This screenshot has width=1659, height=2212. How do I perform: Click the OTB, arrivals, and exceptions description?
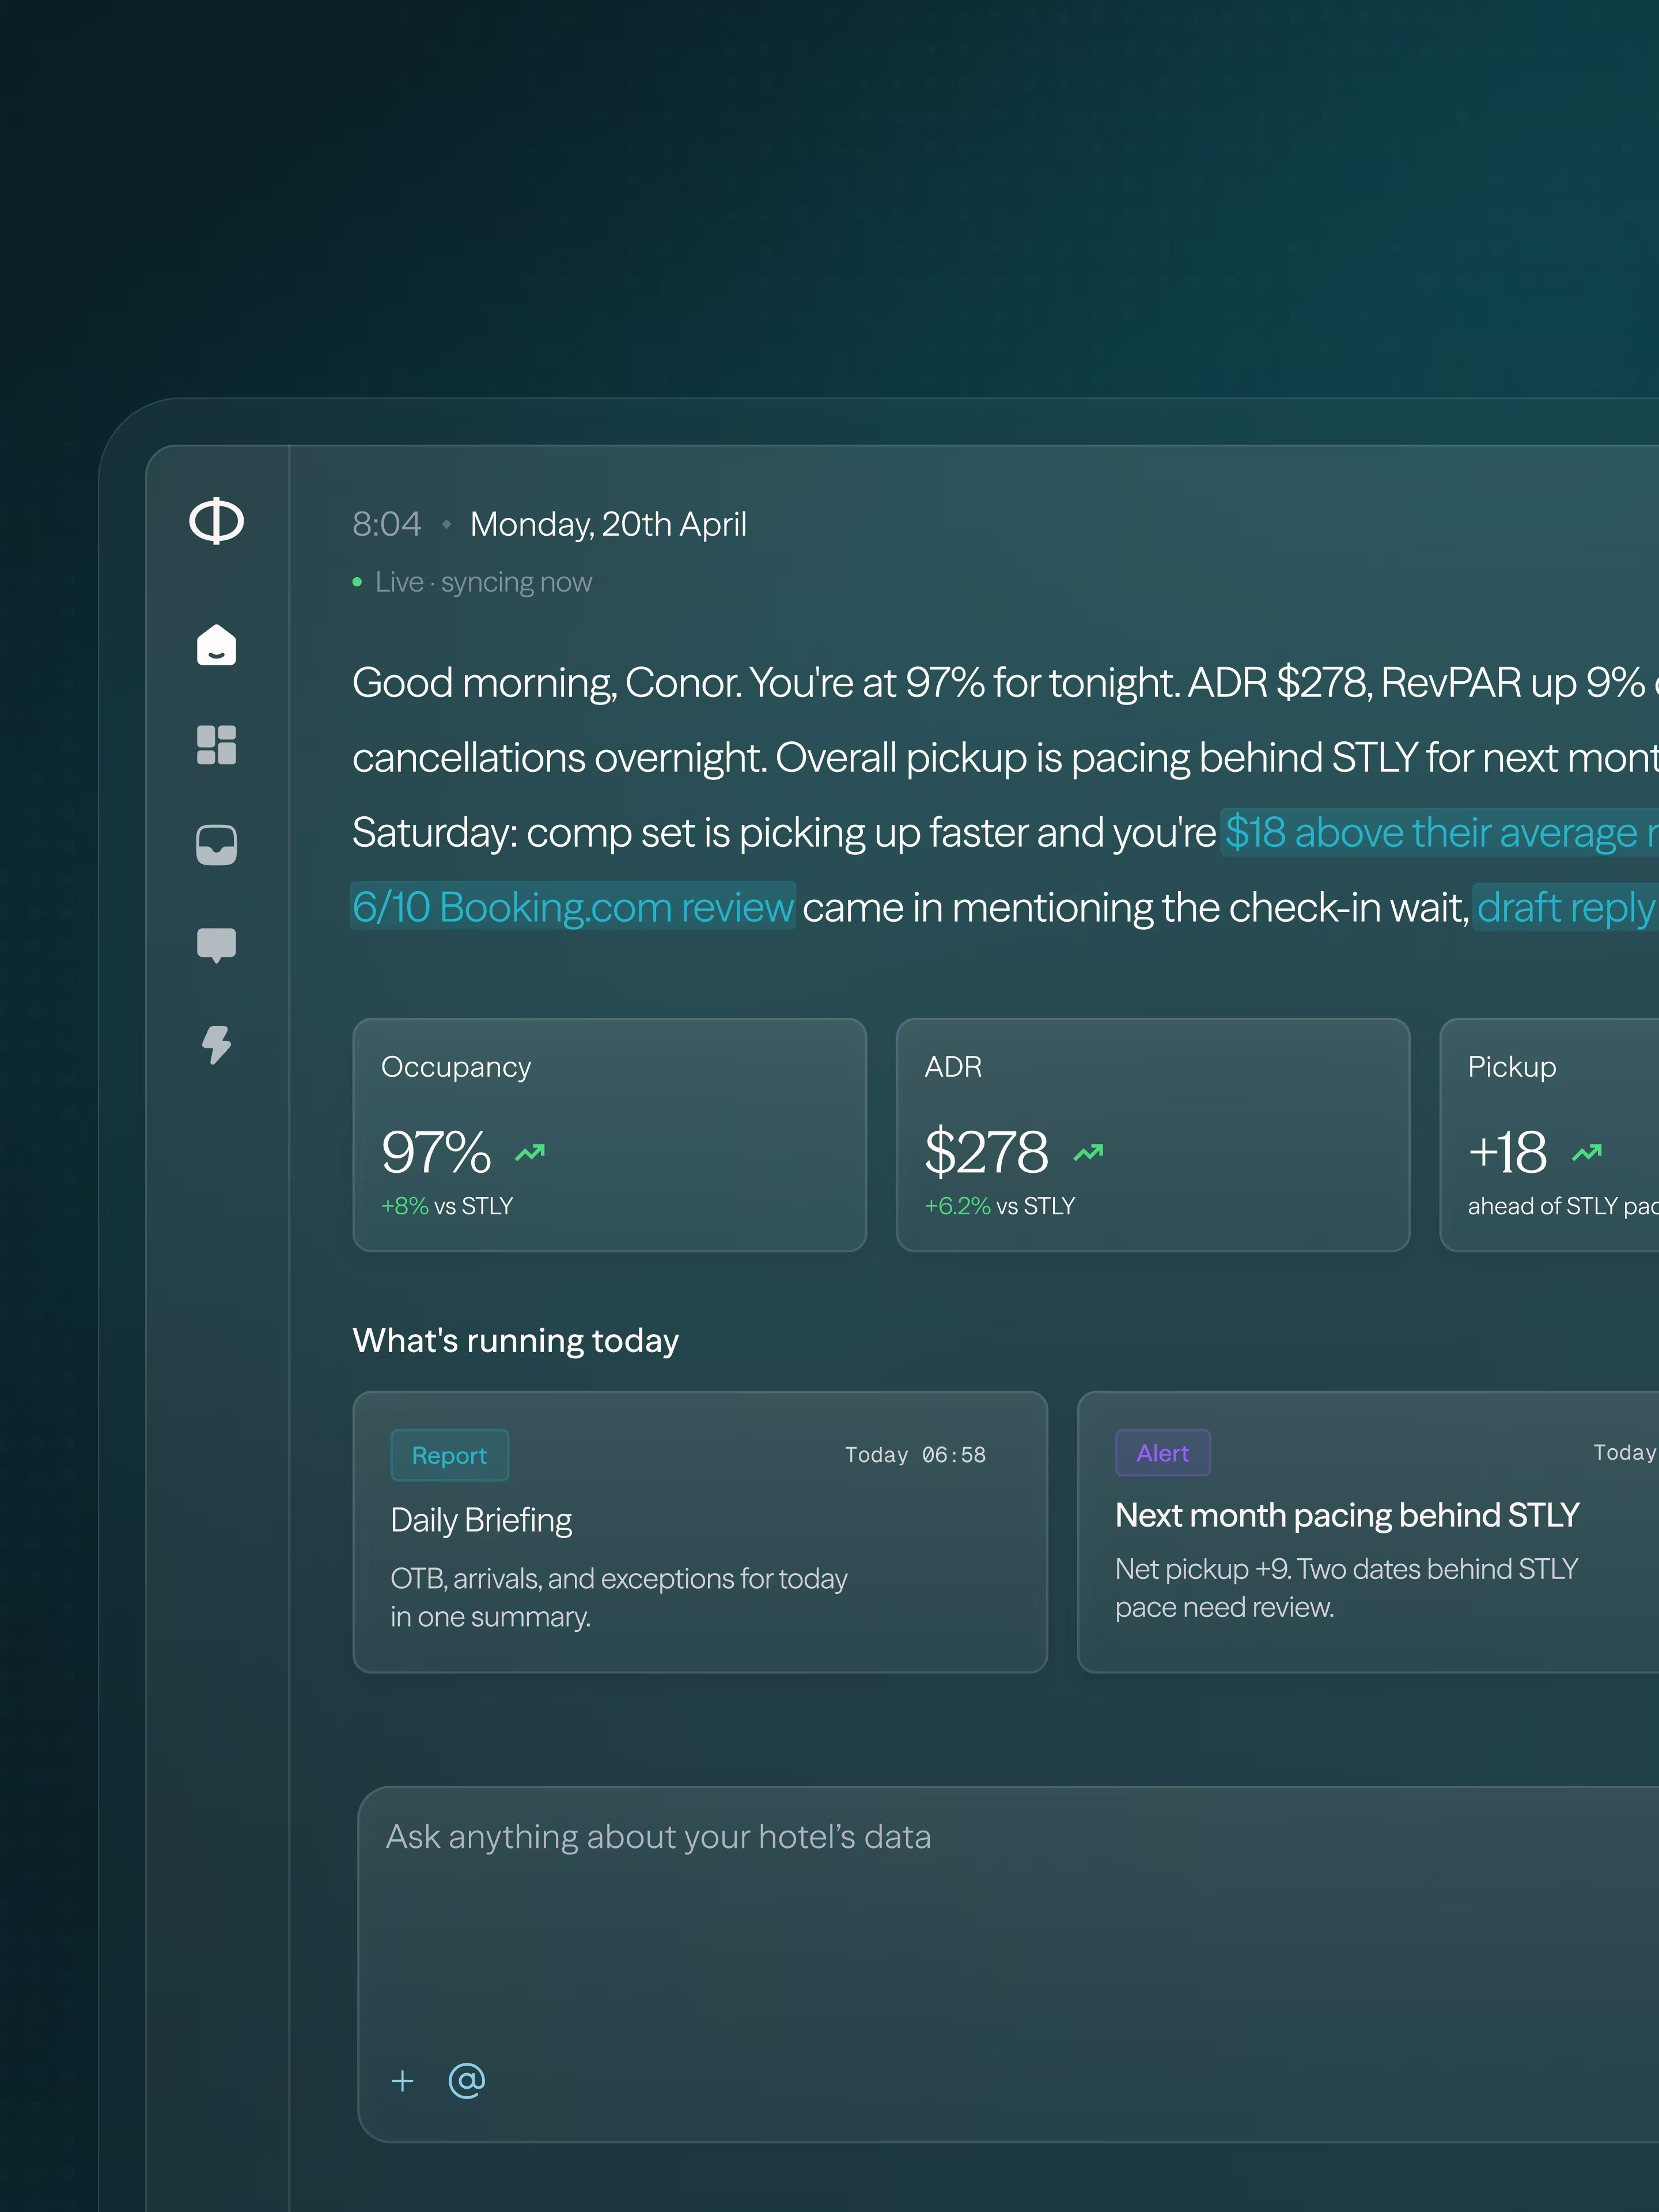coord(618,1597)
